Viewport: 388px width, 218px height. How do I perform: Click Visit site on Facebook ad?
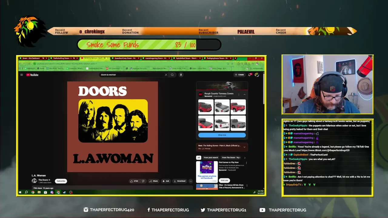pyautogui.click(x=224, y=180)
